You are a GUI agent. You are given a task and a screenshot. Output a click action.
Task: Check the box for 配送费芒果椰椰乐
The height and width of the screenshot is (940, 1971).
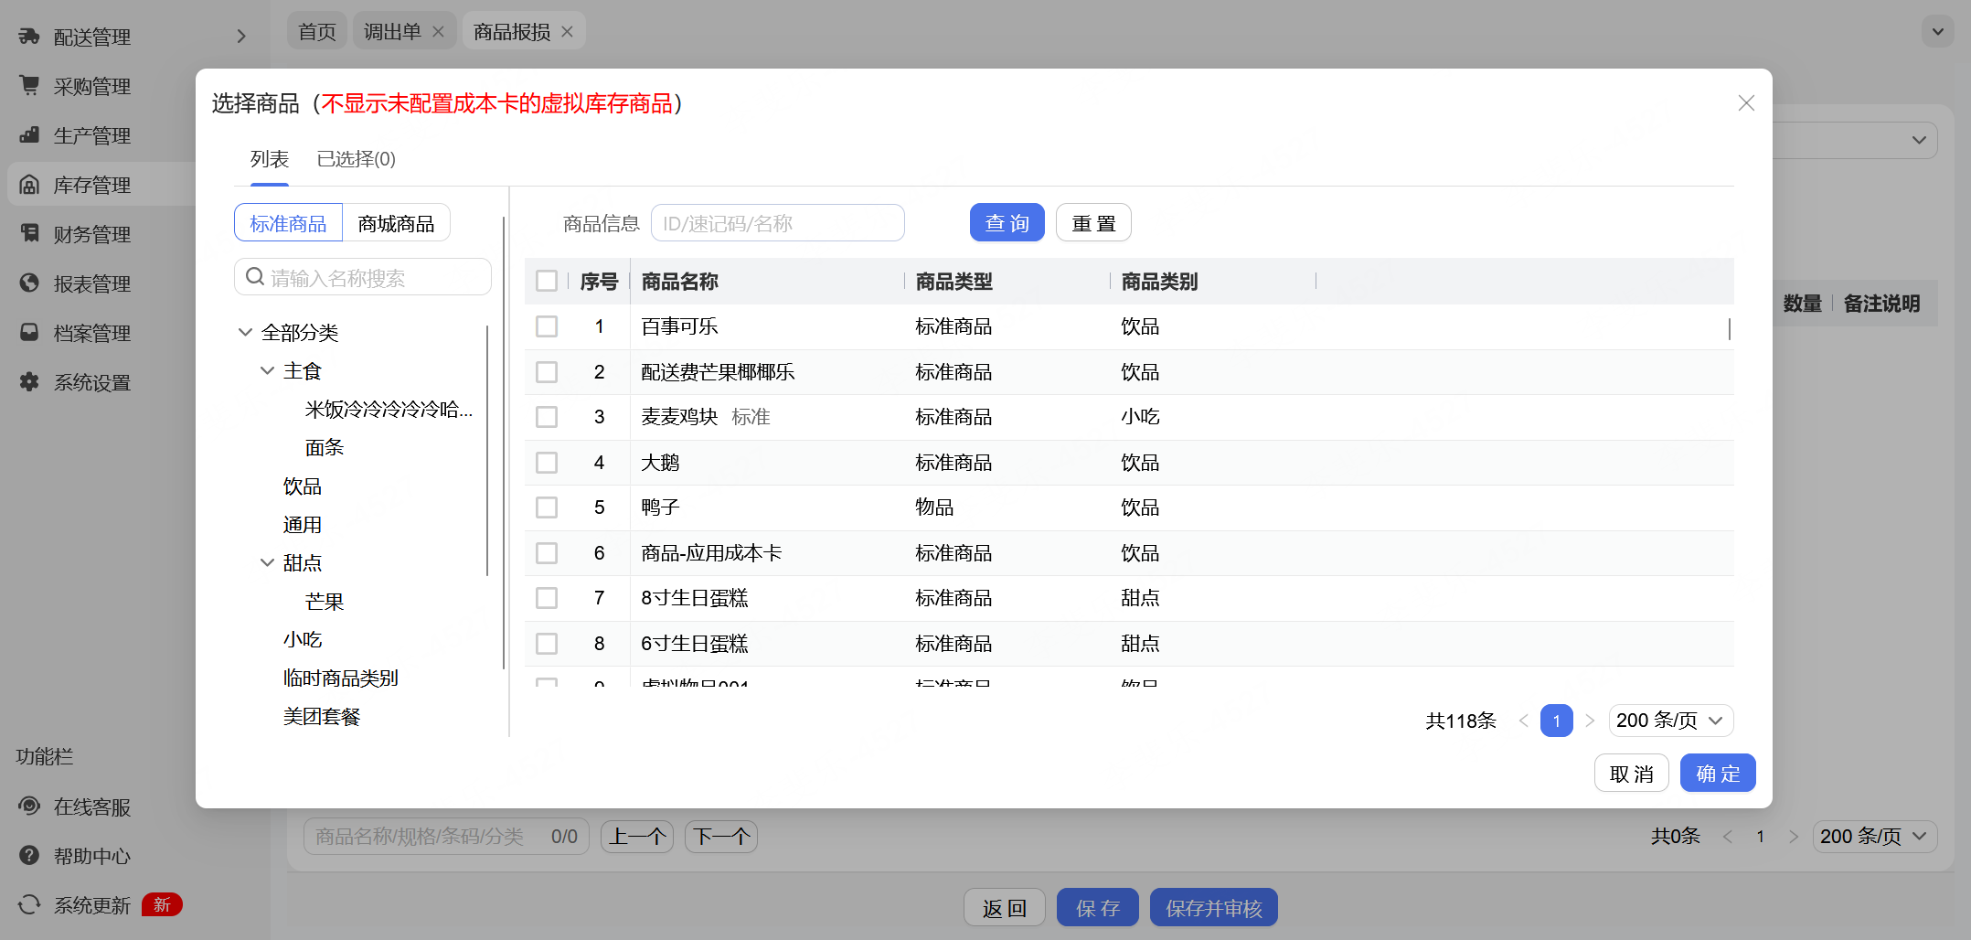click(x=547, y=372)
